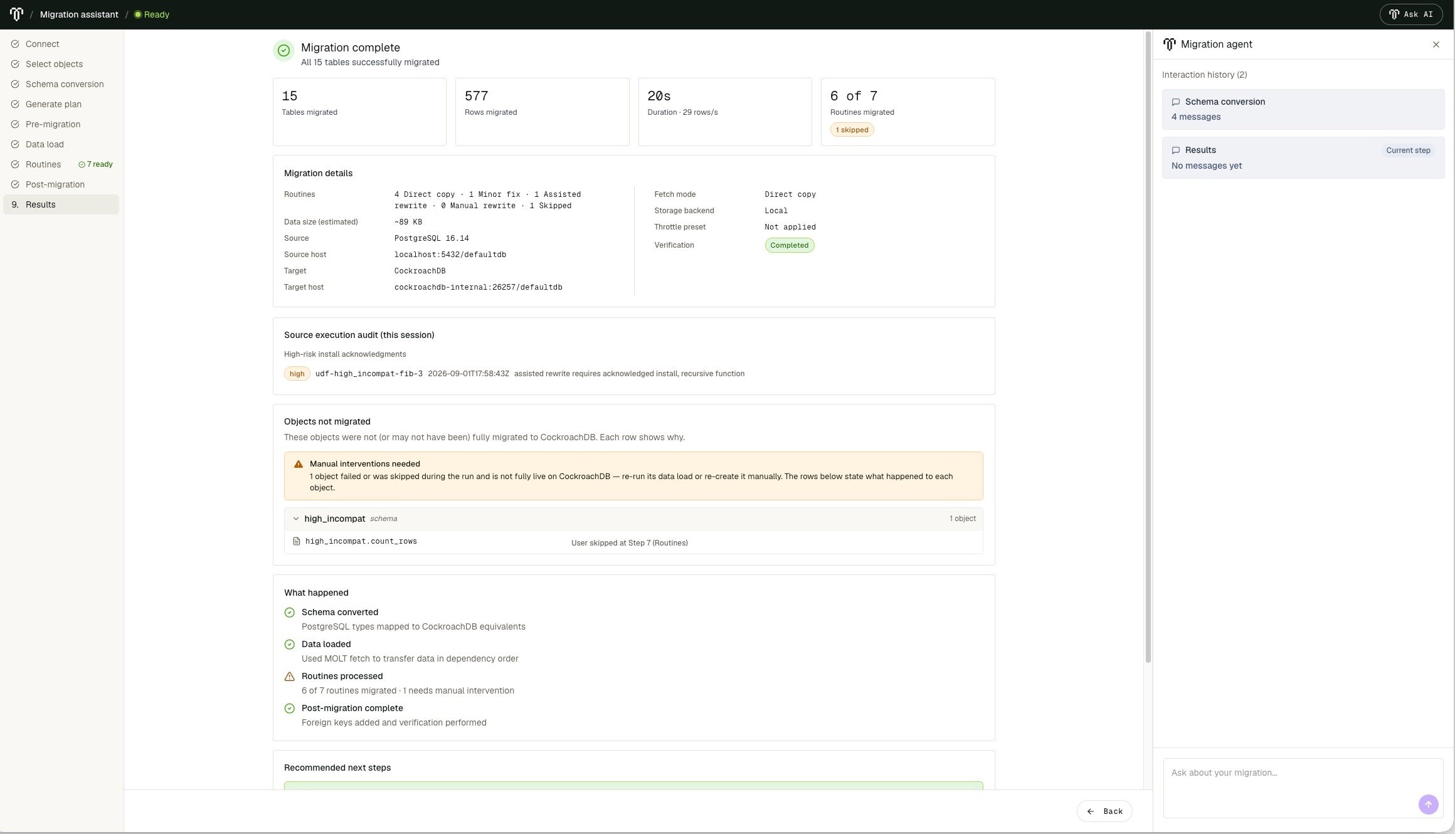
Task: Click the 1 skipped badge
Action: [x=852, y=130]
